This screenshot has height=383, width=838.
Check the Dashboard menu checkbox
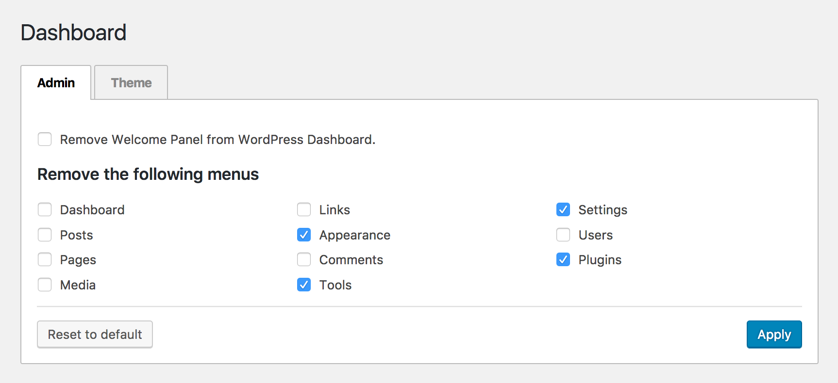(x=45, y=210)
